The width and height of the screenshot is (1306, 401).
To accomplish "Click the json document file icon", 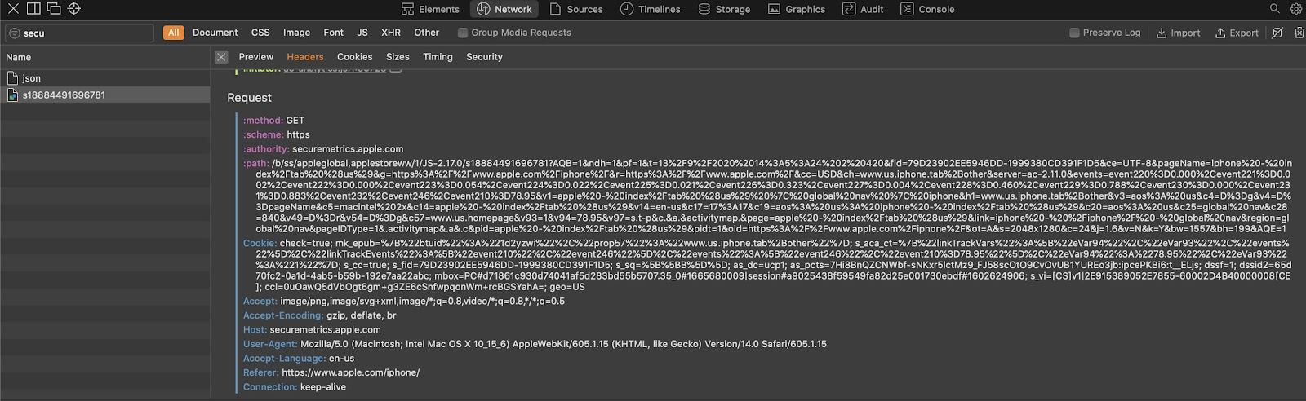I will click(x=12, y=78).
